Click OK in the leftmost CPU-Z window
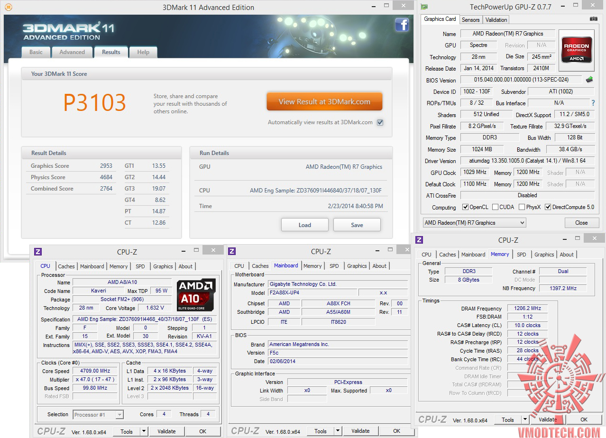 click(x=203, y=431)
